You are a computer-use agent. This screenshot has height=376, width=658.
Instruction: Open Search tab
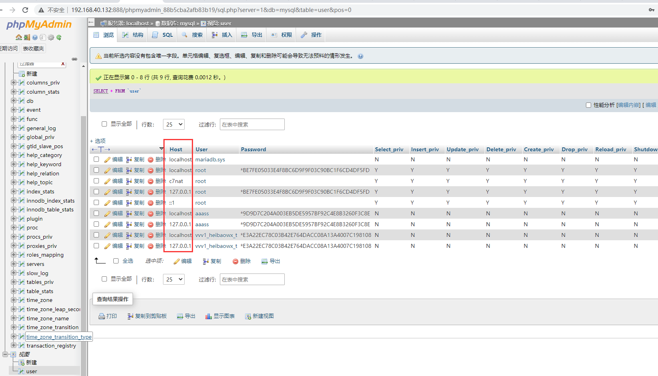[x=192, y=35]
